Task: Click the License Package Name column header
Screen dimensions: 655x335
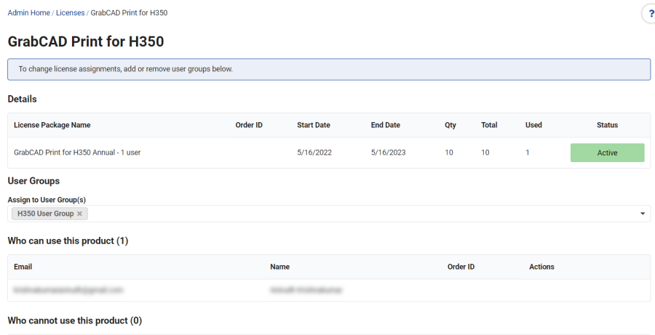Action: [x=52, y=125]
